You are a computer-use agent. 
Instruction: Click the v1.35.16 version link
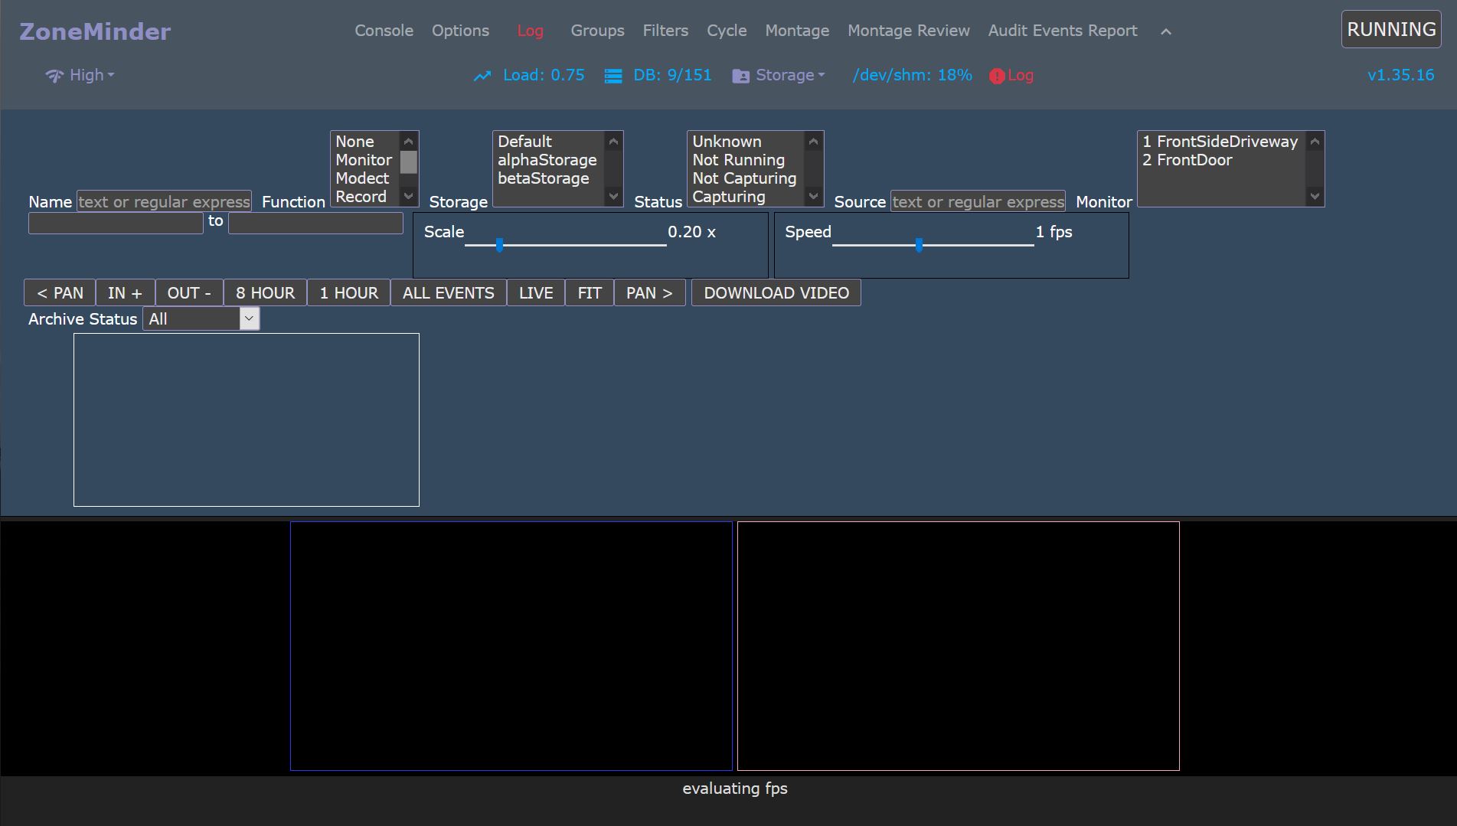tap(1400, 75)
